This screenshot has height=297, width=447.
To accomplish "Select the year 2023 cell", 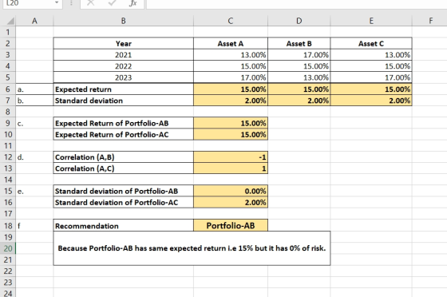I will (x=123, y=77).
